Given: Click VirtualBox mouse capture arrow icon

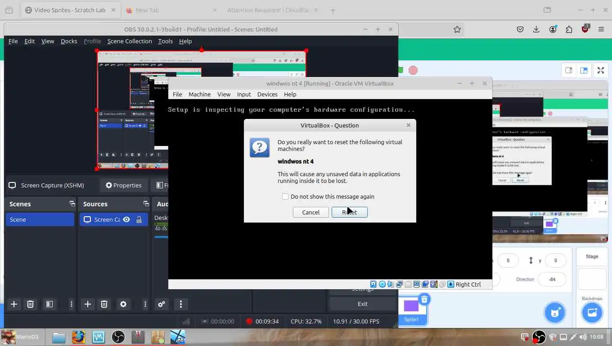Looking at the screenshot, I should [x=450, y=284].
